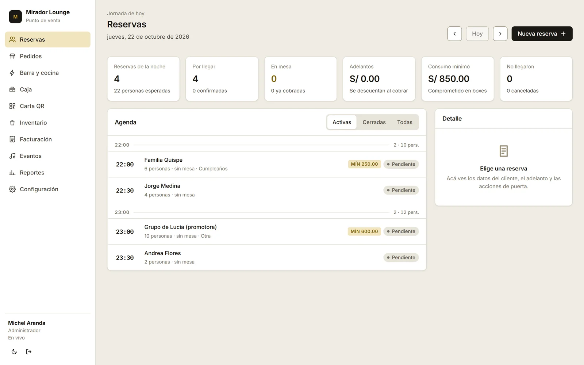Viewport: 584px width, 365px height.
Task: Open Caja in the sidebar
Action: pos(47,89)
